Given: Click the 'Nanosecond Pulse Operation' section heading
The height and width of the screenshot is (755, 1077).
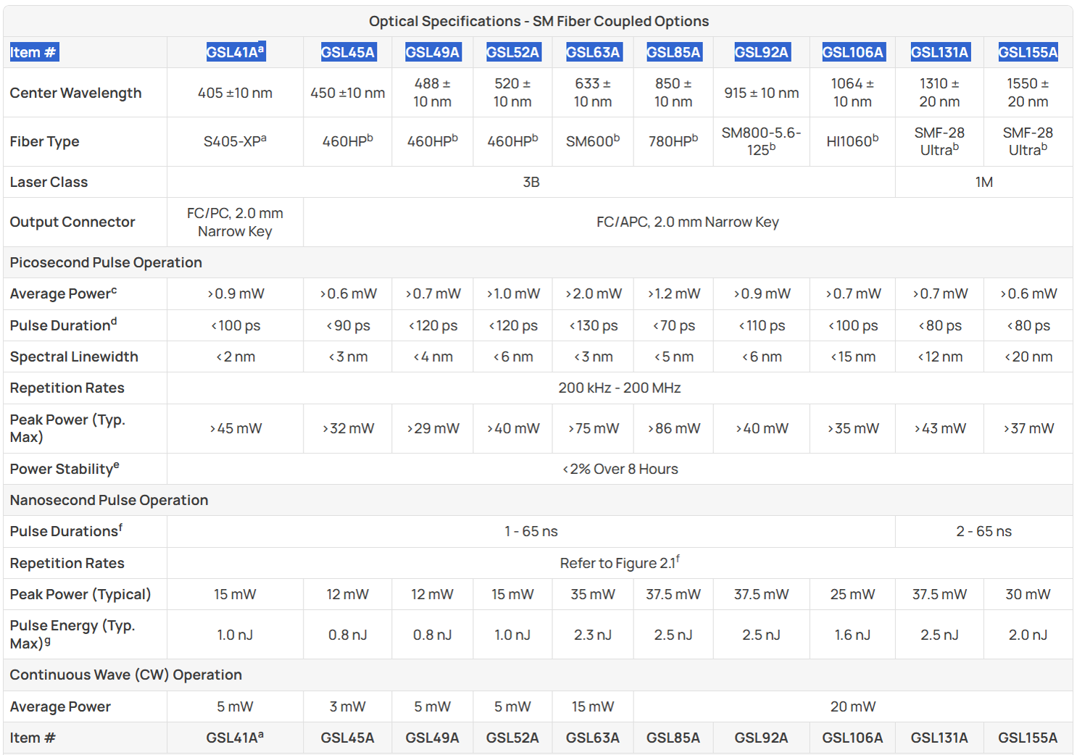Looking at the screenshot, I should tap(109, 500).
